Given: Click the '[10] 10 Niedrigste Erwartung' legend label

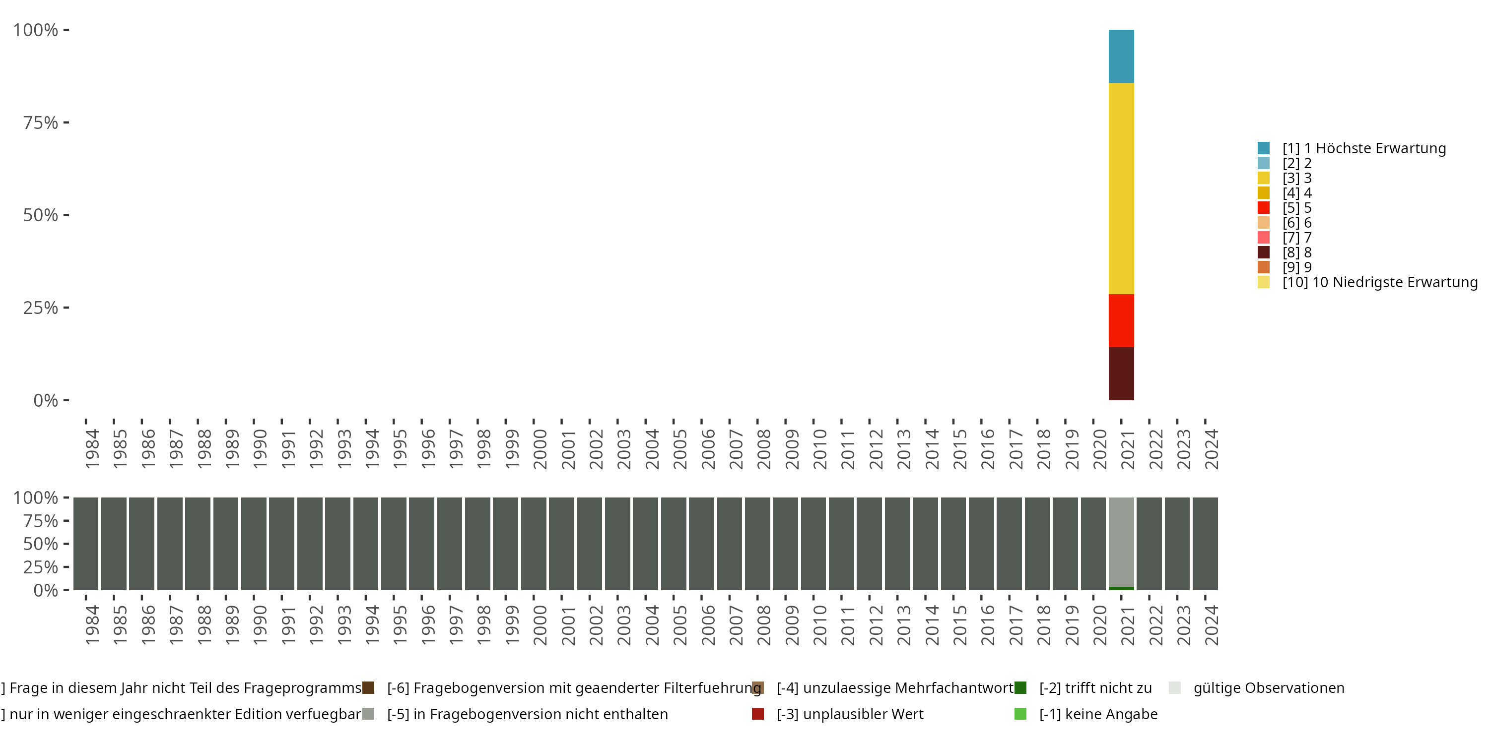Looking at the screenshot, I should tap(1379, 282).
